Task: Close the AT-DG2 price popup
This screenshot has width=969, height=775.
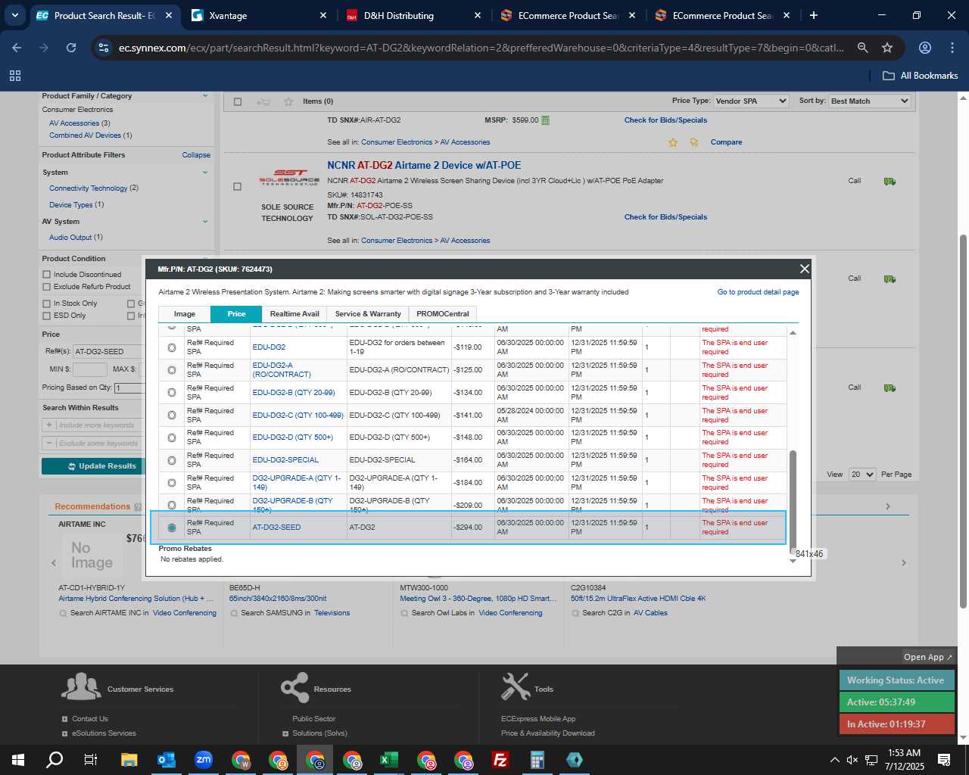Action: (804, 269)
